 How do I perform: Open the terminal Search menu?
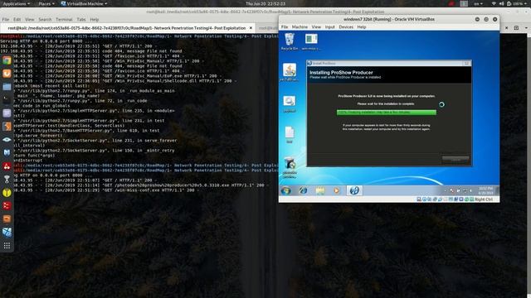(45, 20)
